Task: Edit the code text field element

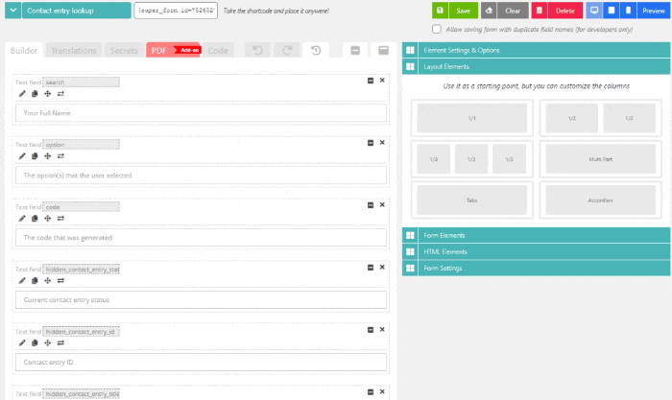Action: point(22,219)
